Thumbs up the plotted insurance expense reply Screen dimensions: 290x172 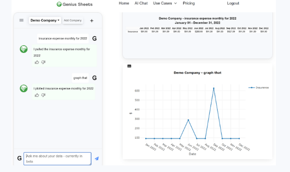37,95
